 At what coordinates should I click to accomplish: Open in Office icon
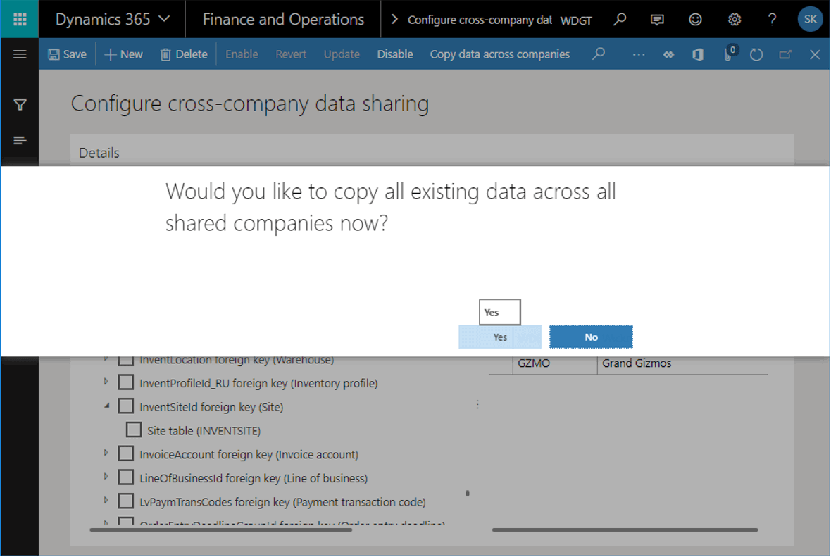(x=698, y=54)
